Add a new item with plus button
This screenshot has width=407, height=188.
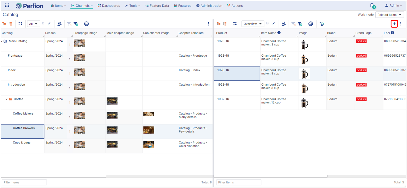tap(394, 24)
